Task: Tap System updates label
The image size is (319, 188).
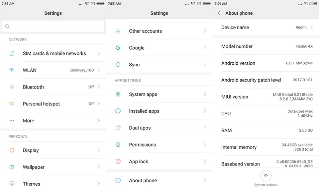Action: tap(266, 185)
